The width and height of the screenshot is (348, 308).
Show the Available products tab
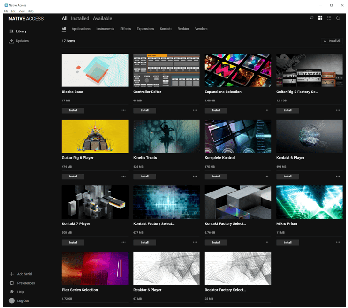[102, 19]
